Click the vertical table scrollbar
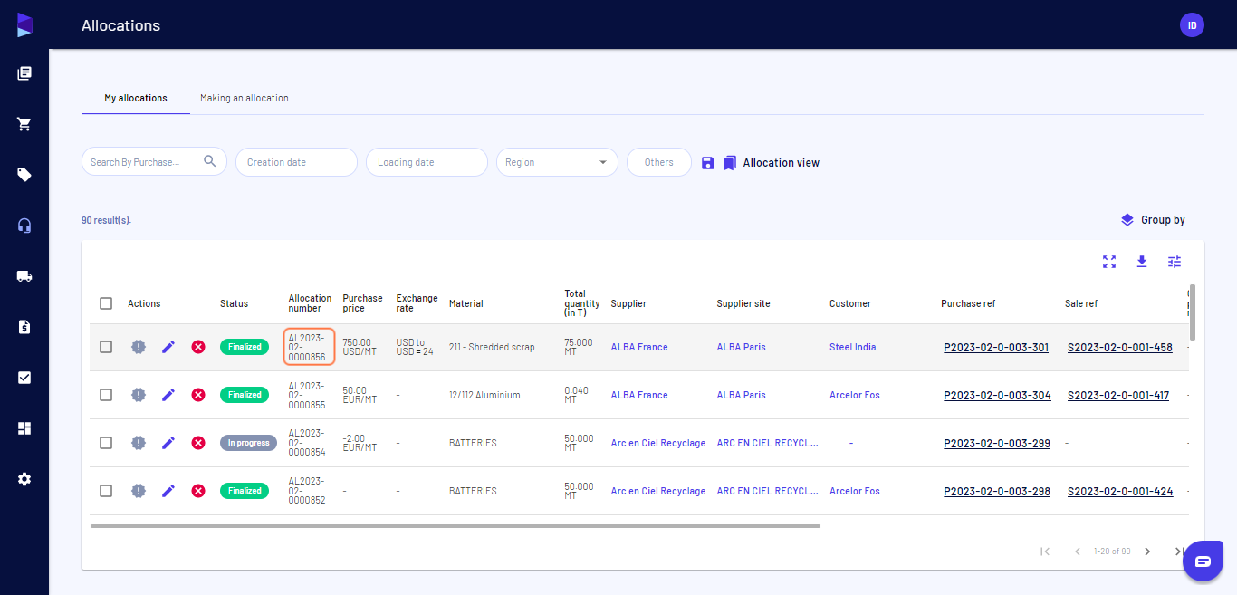Viewport: 1237px width, 595px height. [x=1192, y=312]
